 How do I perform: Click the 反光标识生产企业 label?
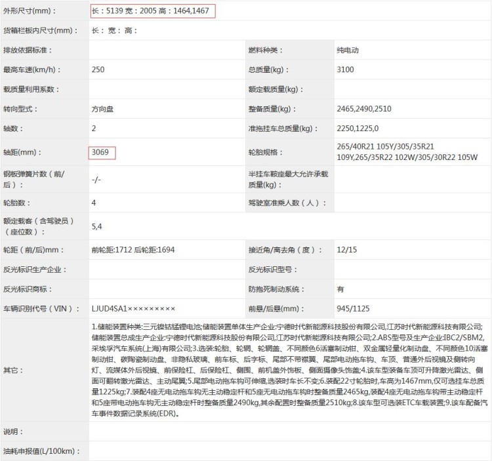click(35, 270)
